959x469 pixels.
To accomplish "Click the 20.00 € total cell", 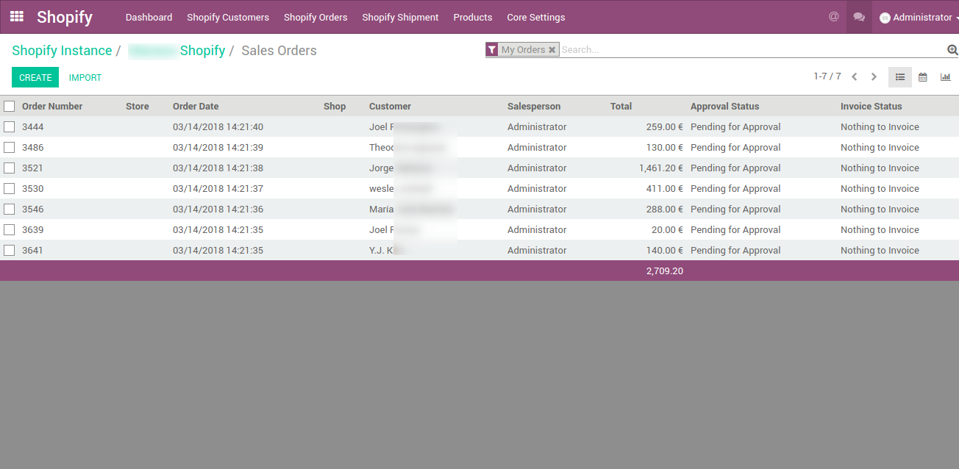I will (667, 230).
